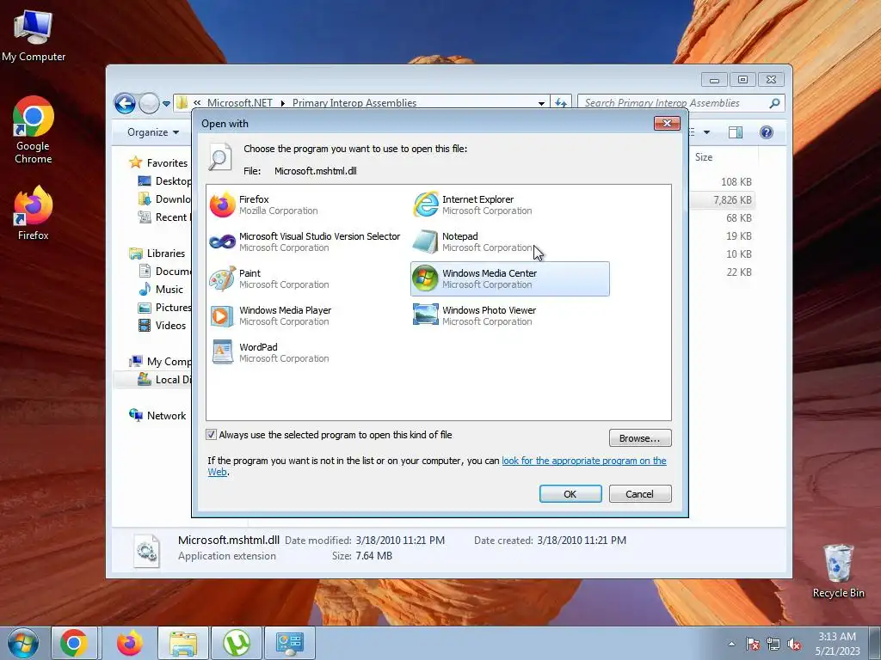Select Favorites in the navigation pane
The width and height of the screenshot is (881, 660).
point(167,162)
